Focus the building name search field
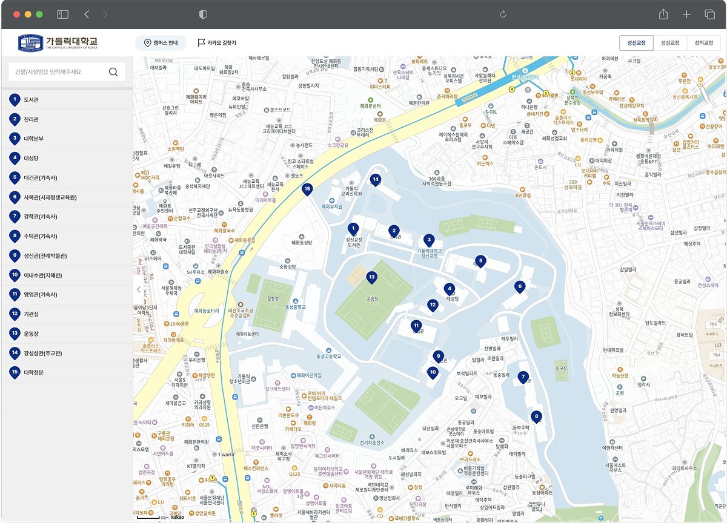The height and width of the screenshot is (523, 727). point(59,72)
